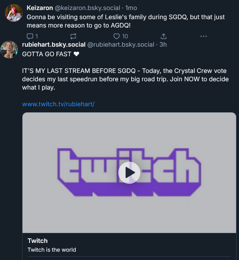The width and height of the screenshot is (239, 260).
Task: Click the Twitch card title
Action: (37, 241)
